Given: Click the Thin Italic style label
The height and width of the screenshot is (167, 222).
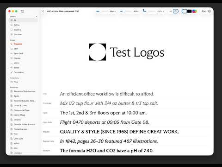Looking at the screenshot, I should click(x=47, y=103).
